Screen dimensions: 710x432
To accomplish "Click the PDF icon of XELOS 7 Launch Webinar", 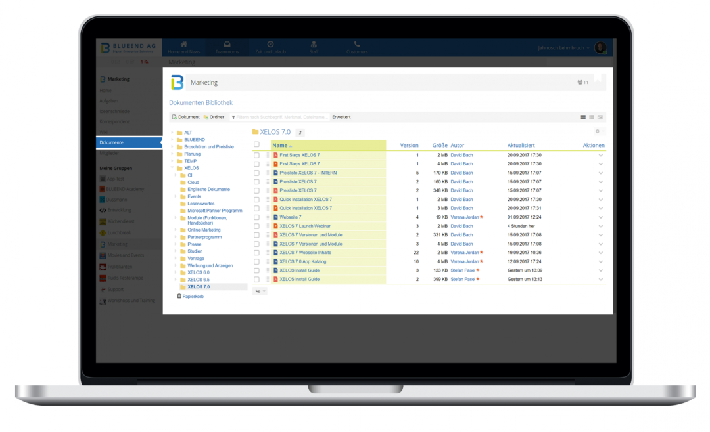I will click(x=275, y=227).
